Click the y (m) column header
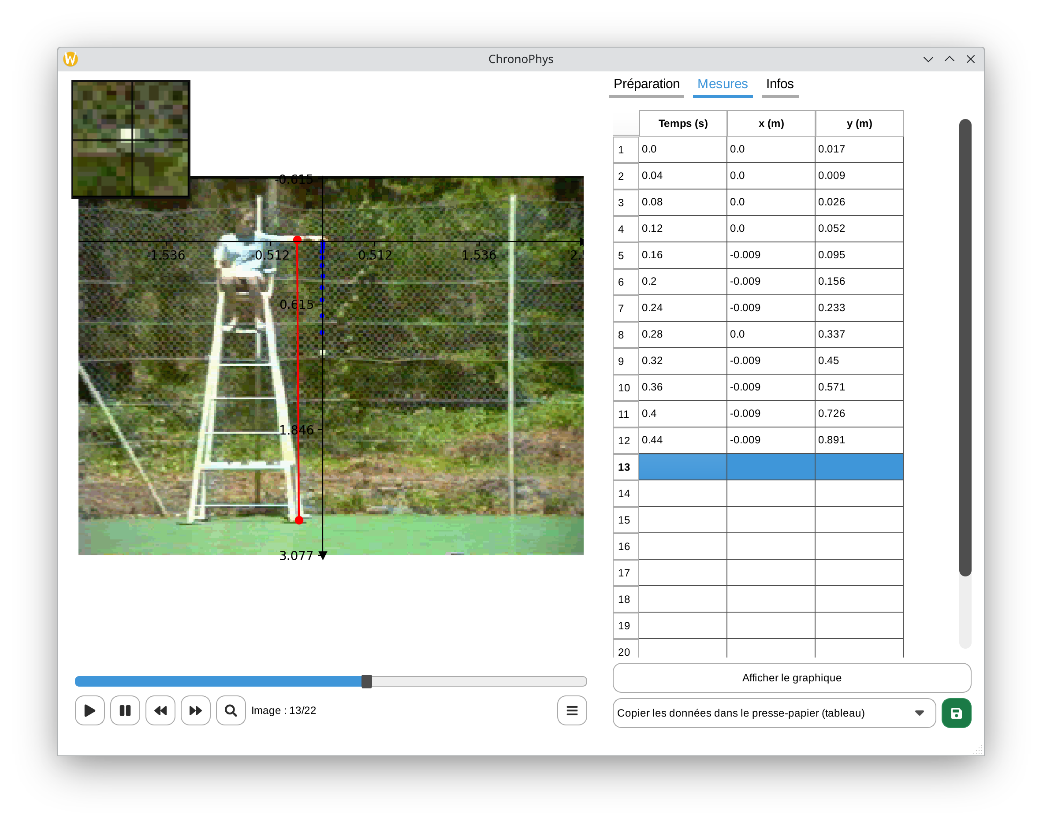This screenshot has width=1043, height=825. 859,124
